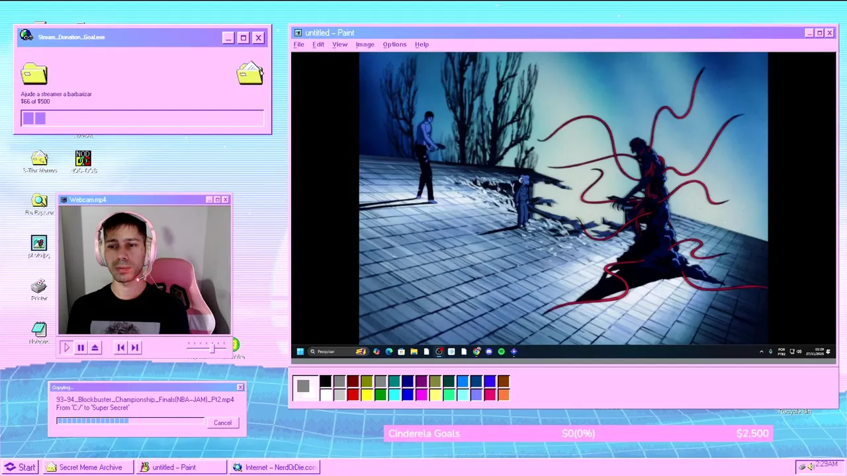The height and width of the screenshot is (476, 847).
Task: Select the orange color swatch in Paint
Action: coord(504,395)
